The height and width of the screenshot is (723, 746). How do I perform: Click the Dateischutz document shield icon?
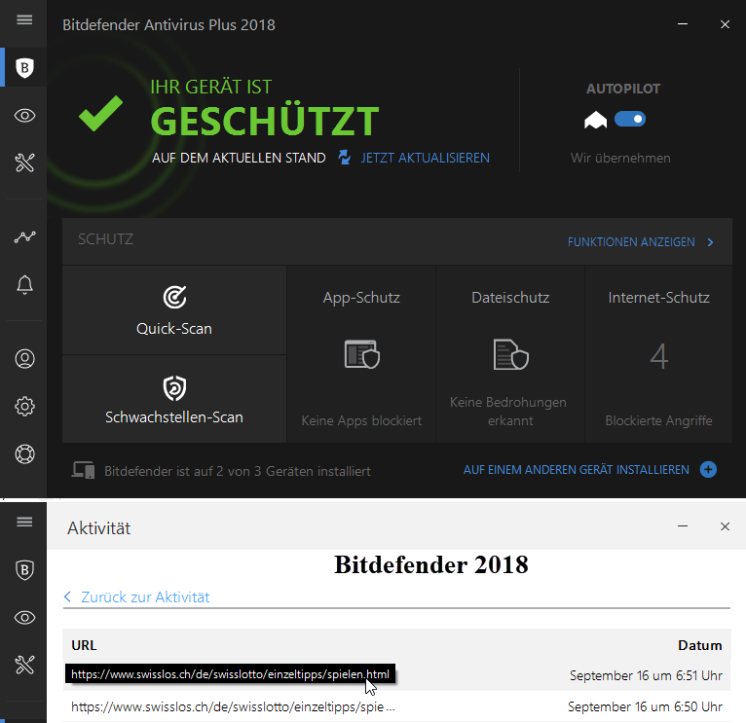(x=511, y=354)
